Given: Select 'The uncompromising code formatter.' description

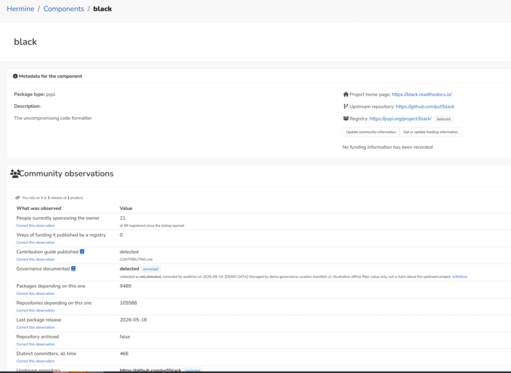Looking at the screenshot, I should point(53,118).
